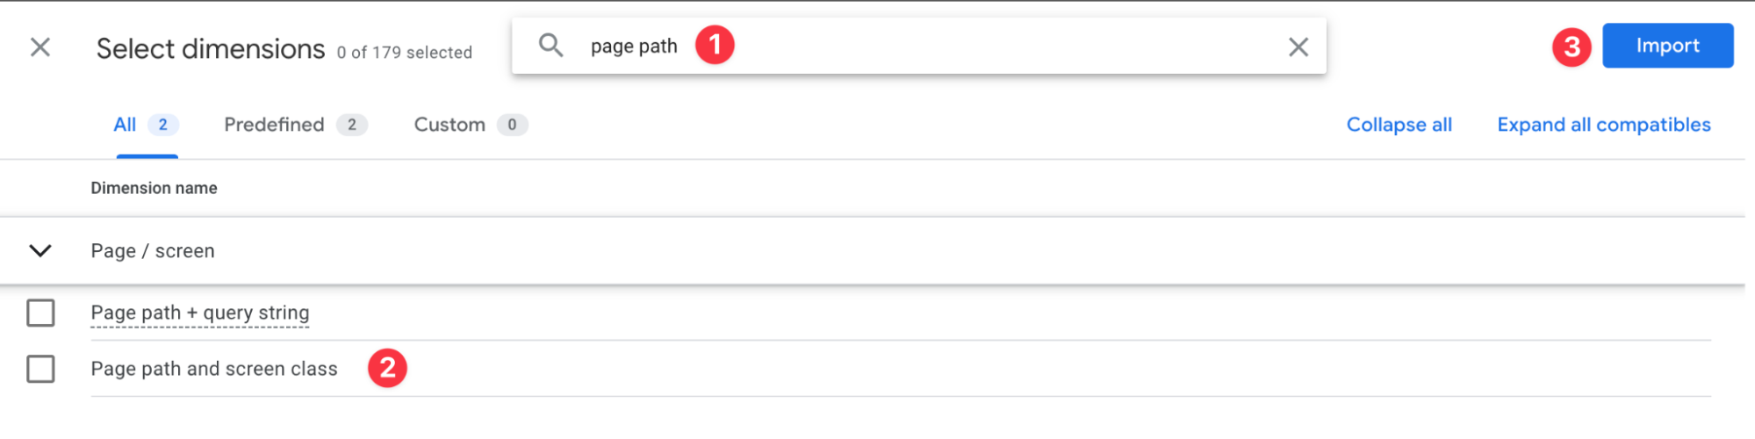Clear the "page path" search text
The height and width of the screenshot is (439, 1755).
(x=1298, y=47)
